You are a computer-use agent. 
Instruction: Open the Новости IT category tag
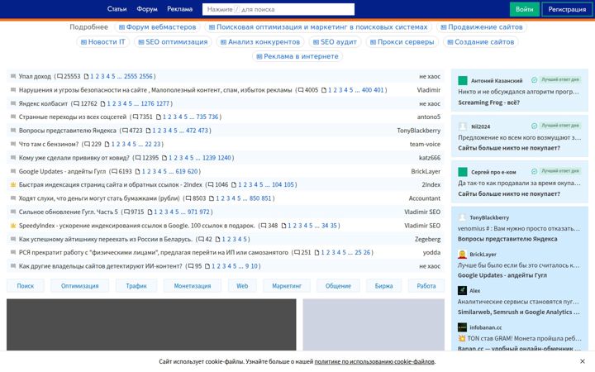pyautogui.click(x=102, y=42)
